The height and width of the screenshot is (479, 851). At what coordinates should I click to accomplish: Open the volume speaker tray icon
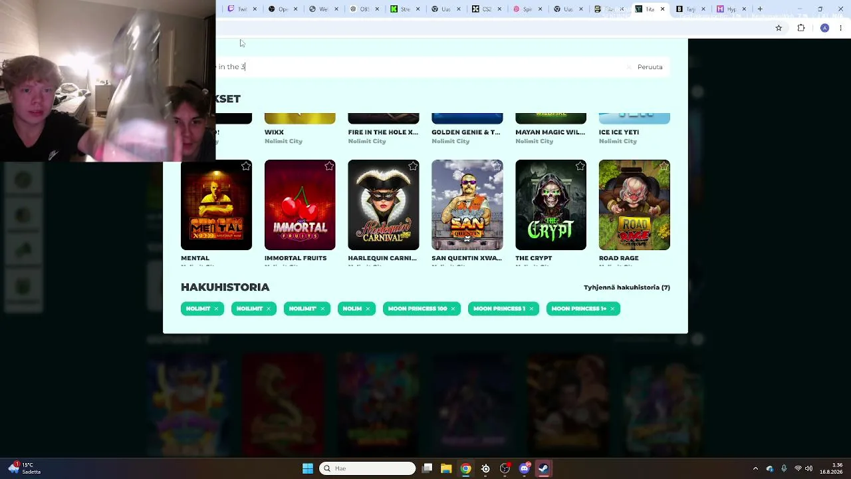[810, 468]
